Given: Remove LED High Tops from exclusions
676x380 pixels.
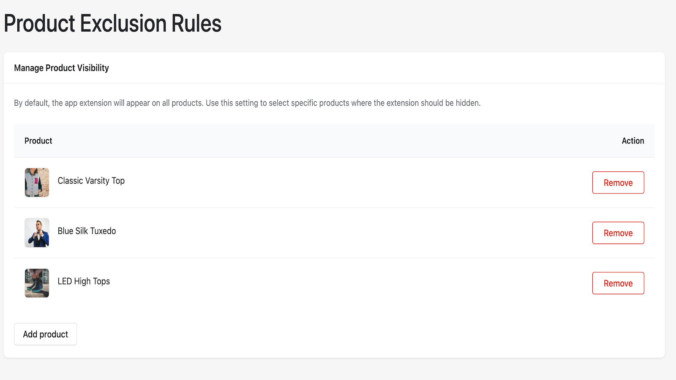Looking at the screenshot, I should click(618, 283).
